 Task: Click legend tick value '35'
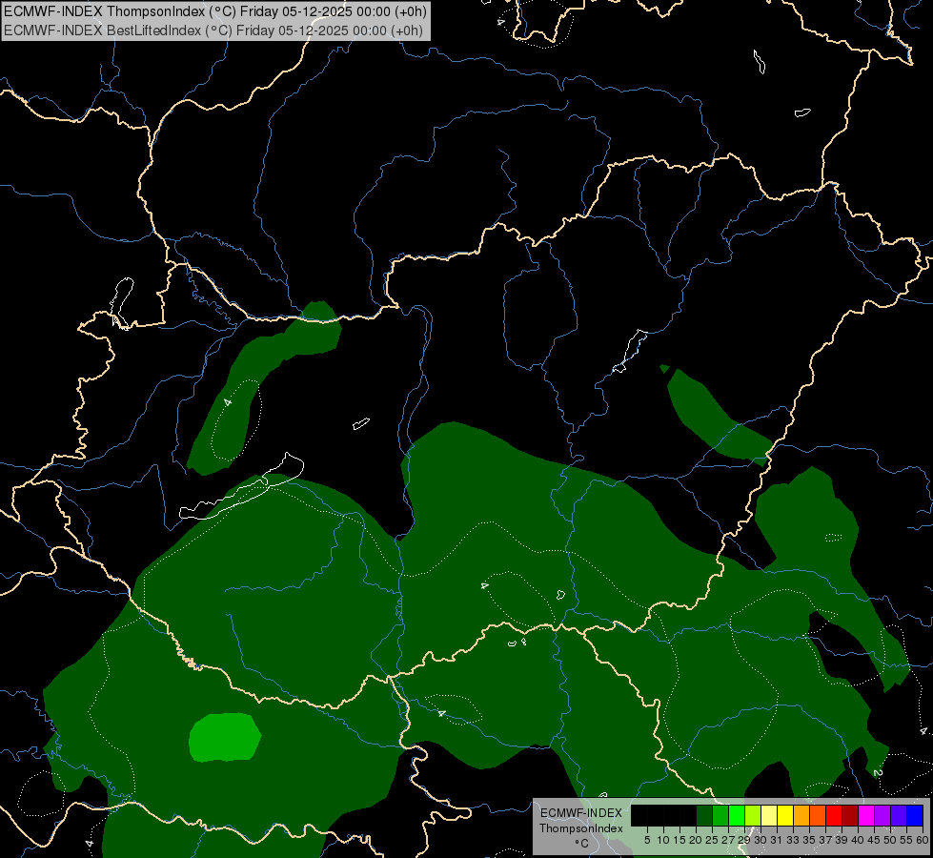pyautogui.click(x=809, y=840)
